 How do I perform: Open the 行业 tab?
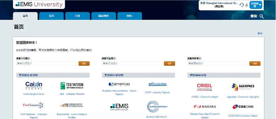click(x=77, y=16)
